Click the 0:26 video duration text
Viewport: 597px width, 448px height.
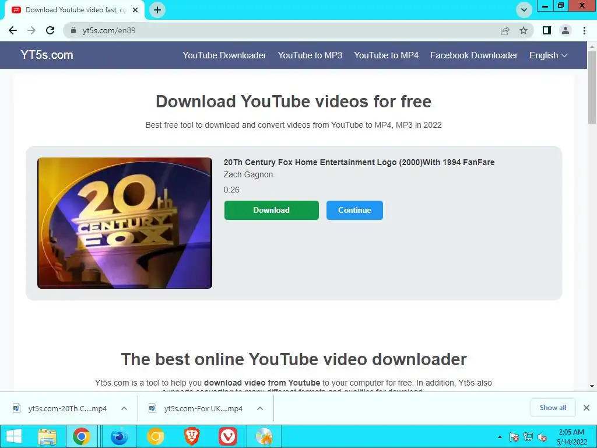click(x=231, y=190)
